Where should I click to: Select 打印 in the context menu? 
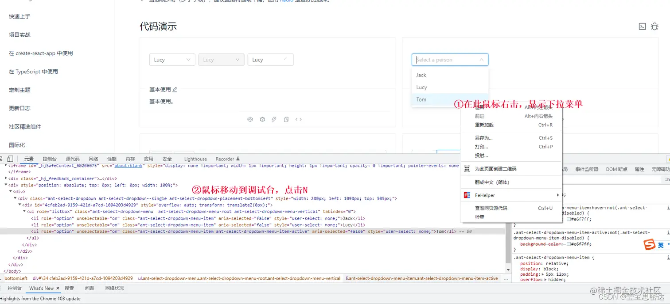(x=512, y=147)
